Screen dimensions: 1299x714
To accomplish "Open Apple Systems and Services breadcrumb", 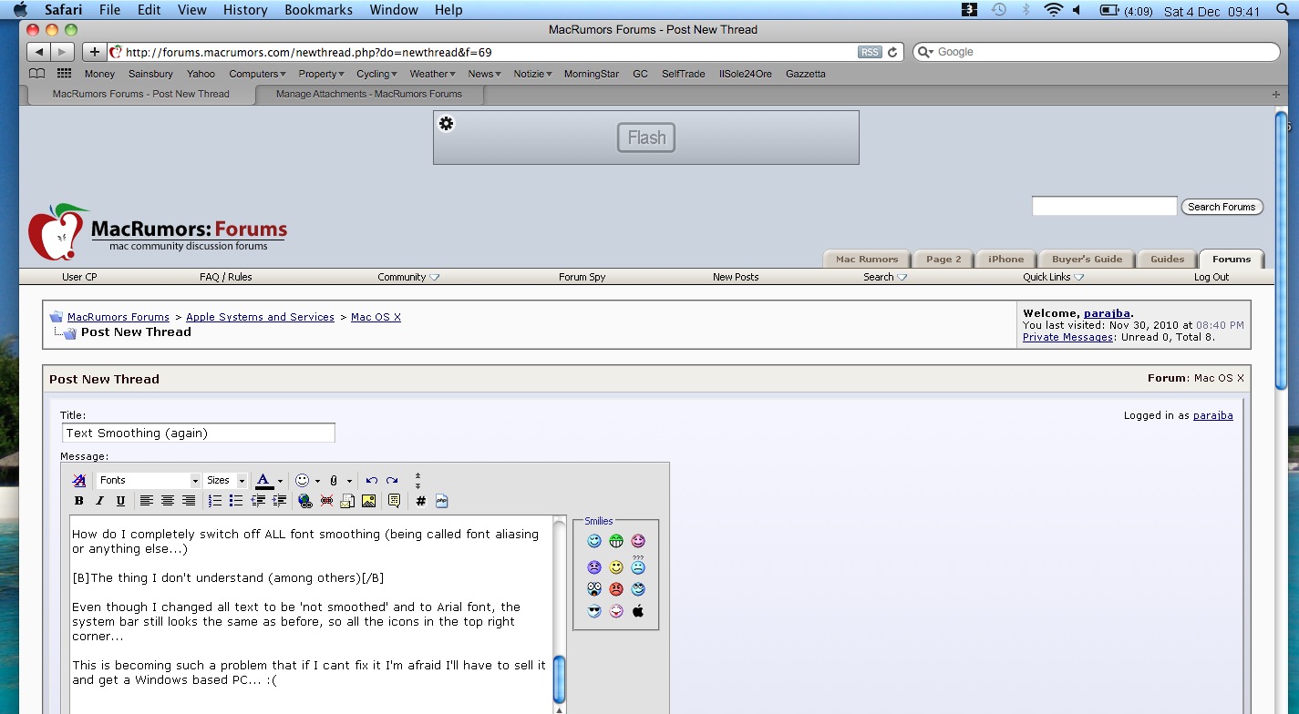I will (260, 317).
